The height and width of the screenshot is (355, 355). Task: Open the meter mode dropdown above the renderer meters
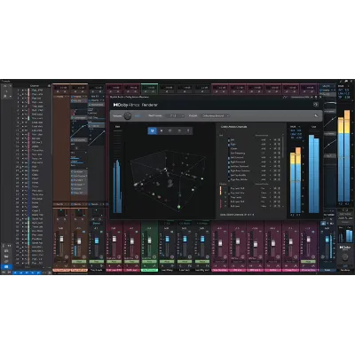click(296, 127)
